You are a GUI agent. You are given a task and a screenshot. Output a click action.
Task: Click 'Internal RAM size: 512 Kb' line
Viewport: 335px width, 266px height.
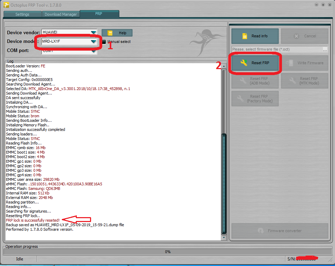point(28,193)
